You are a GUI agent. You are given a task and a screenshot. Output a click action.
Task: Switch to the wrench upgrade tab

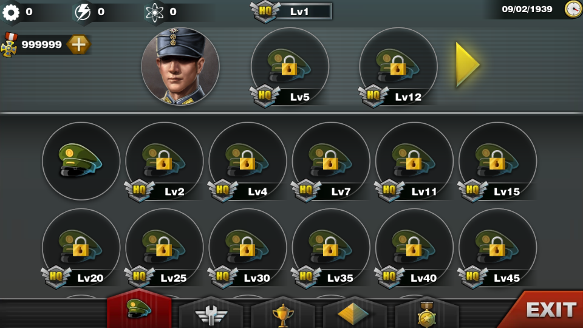211,313
